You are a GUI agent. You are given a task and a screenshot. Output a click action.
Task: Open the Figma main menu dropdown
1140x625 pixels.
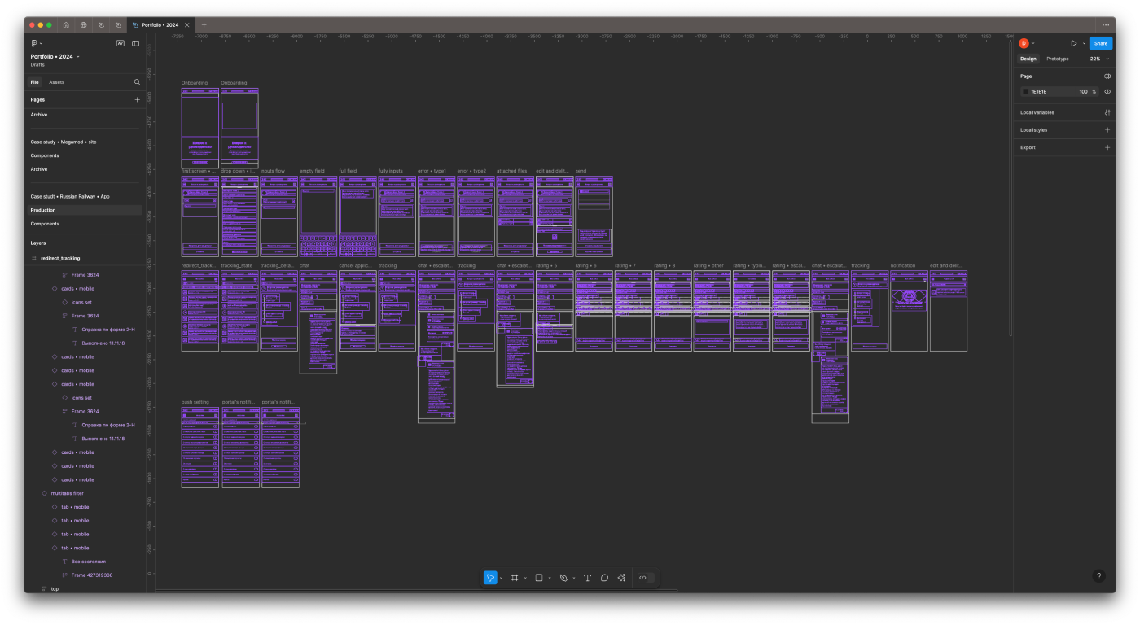(36, 43)
